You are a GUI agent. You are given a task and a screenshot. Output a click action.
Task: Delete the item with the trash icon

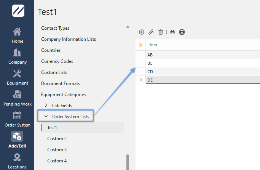click(161, 32)
